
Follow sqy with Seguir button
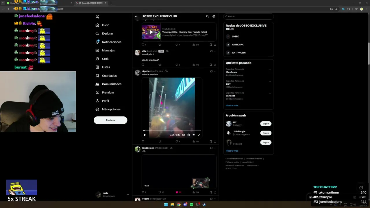click(266, 124)
